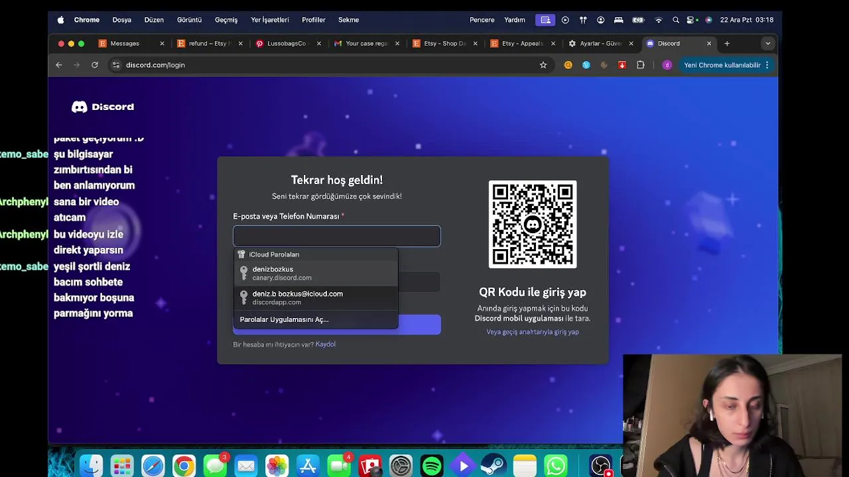This screenshot has height=477, width=849.
Task: Click the Discord logo on the login page
Action: point(103,107)
